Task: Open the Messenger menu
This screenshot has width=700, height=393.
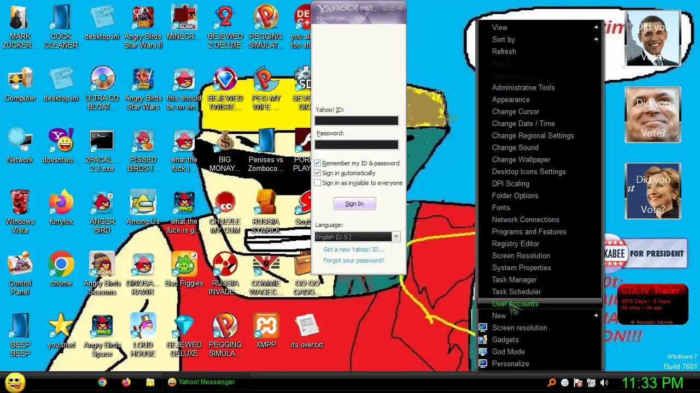Action: [331, 18]
